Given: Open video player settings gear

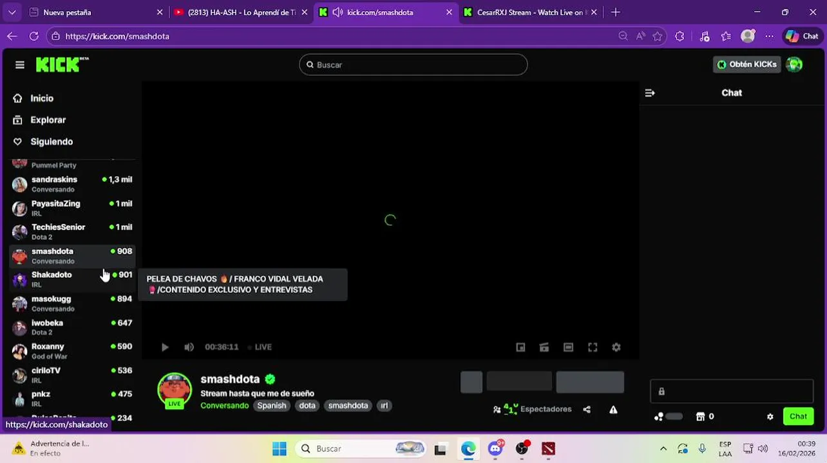Looking at the screenshot, I should click(x=616, y=347).
